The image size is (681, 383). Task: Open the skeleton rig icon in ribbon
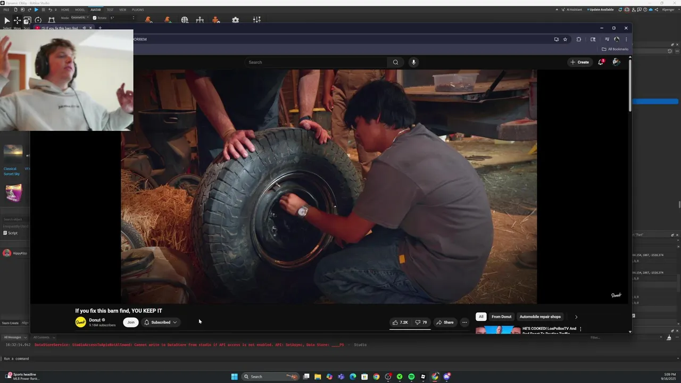pos(200,20)
